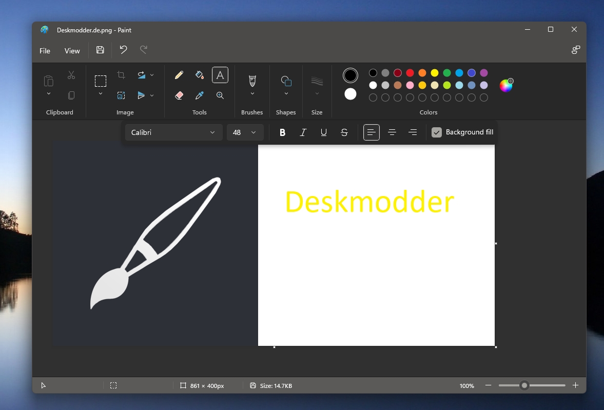Activate the Text tool
The width and height of the screenshot is (604, 410).
(x=220, y=75)
